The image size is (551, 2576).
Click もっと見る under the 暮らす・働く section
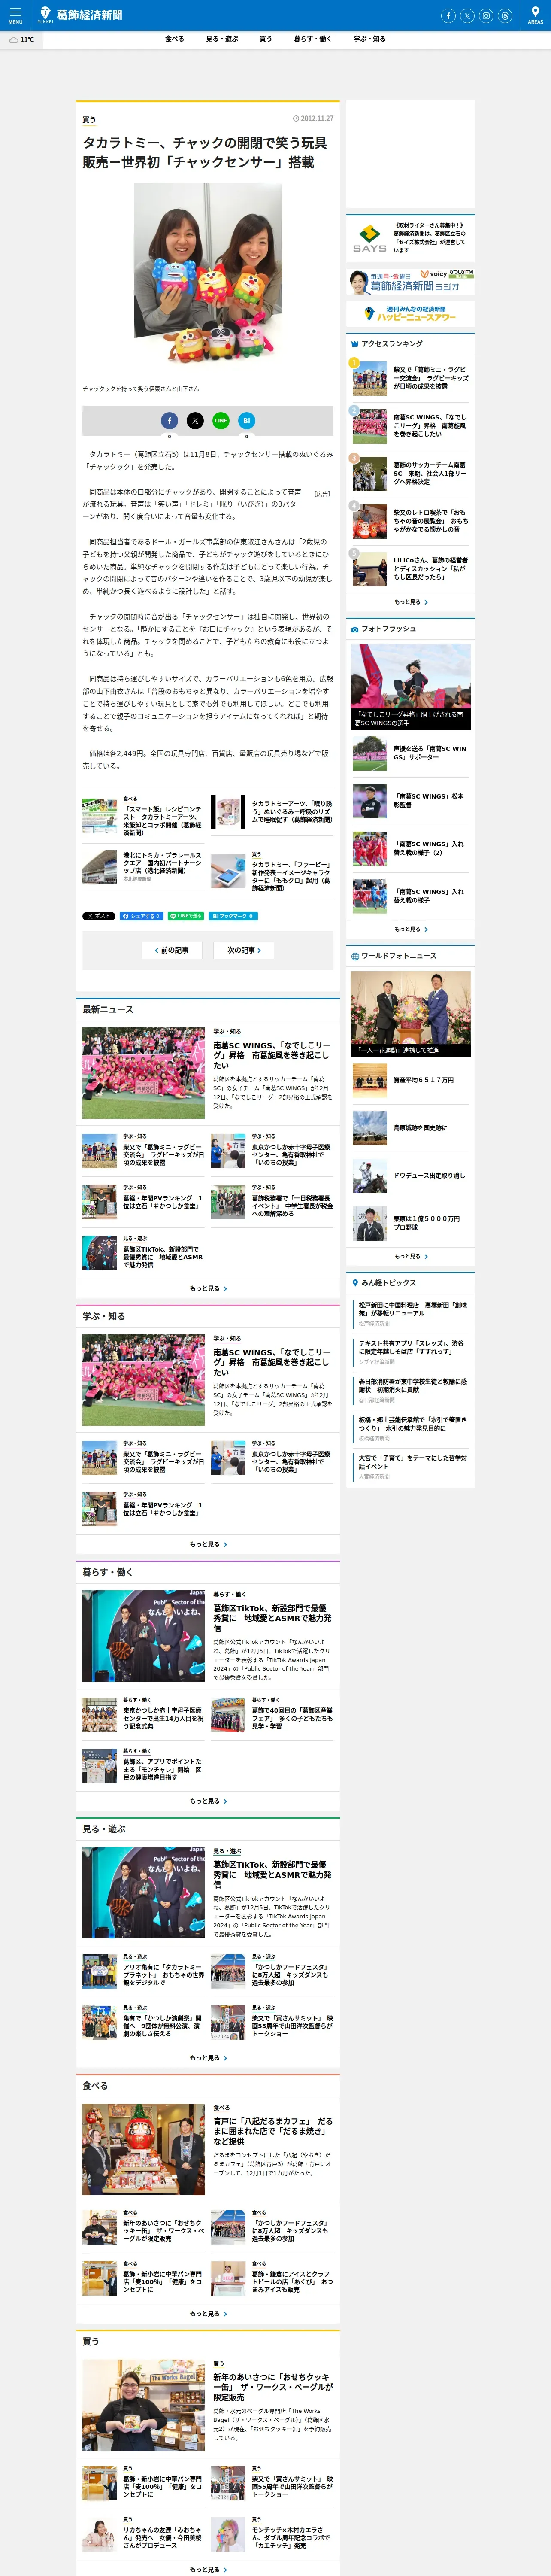pyautogui.click(x=208, y=1801)
